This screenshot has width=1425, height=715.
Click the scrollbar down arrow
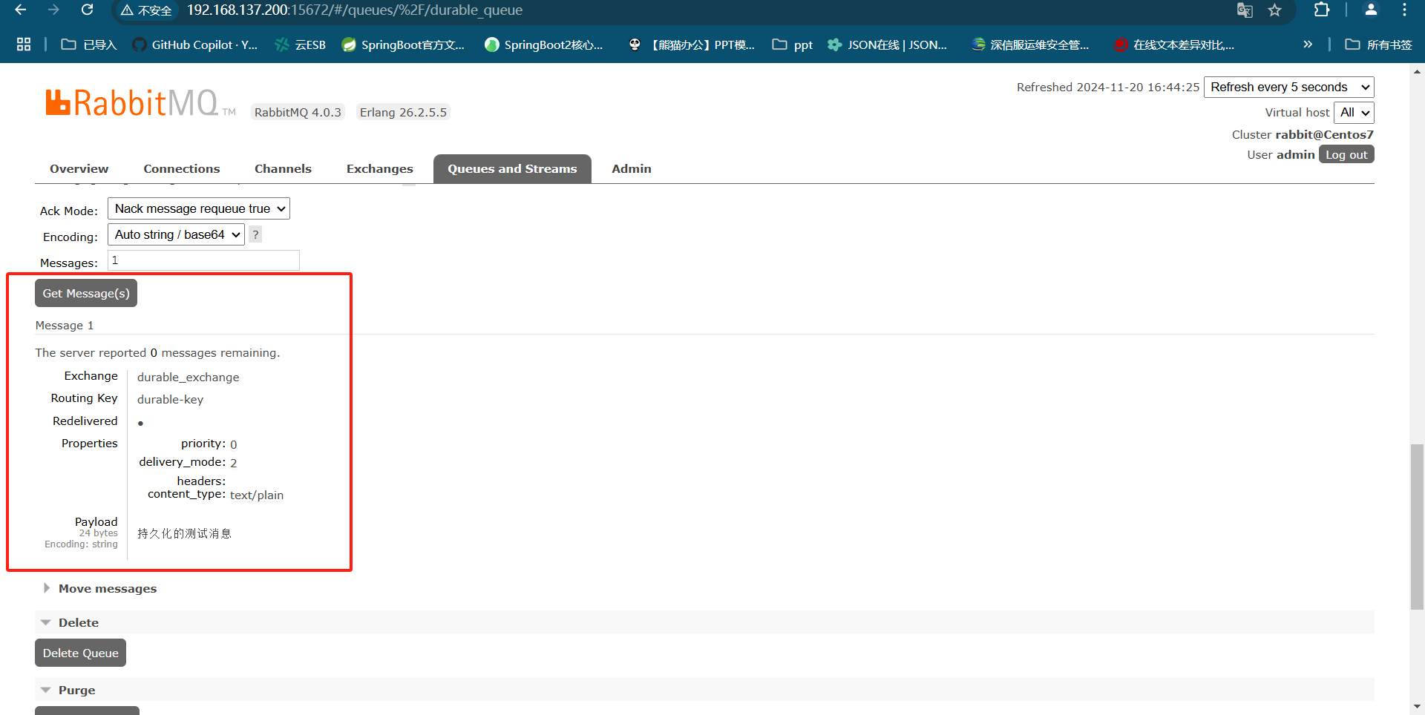coord(1417,707)
